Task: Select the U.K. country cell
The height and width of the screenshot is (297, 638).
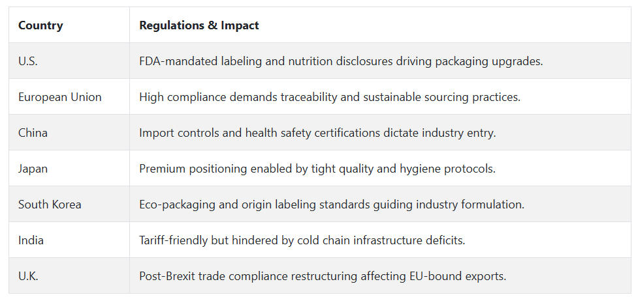Action: (69, 276)
